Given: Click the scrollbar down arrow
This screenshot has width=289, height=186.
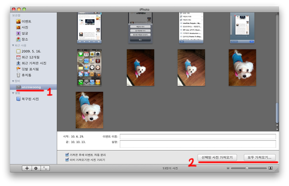Looking at the screenshot, I should click(x=277, y=129).
